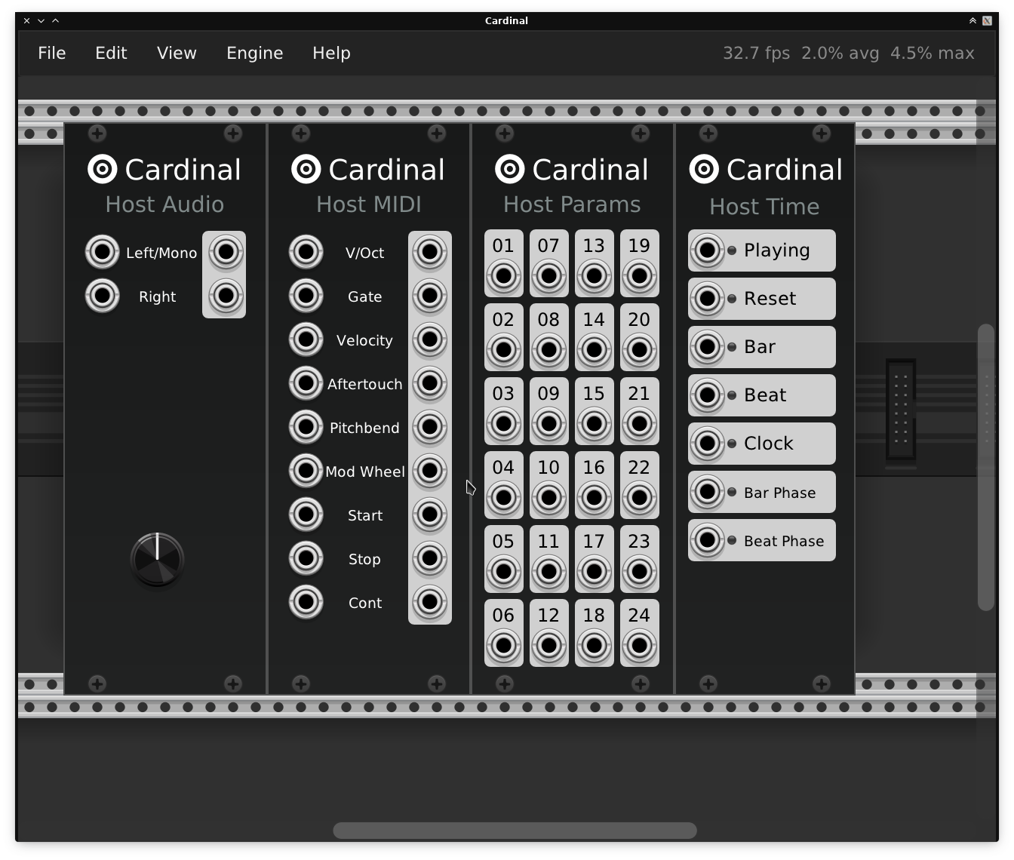Viewport: 1014px width, 860px height.
Task: Click Host Params output jack 16
Action: [x=595, y=498]
